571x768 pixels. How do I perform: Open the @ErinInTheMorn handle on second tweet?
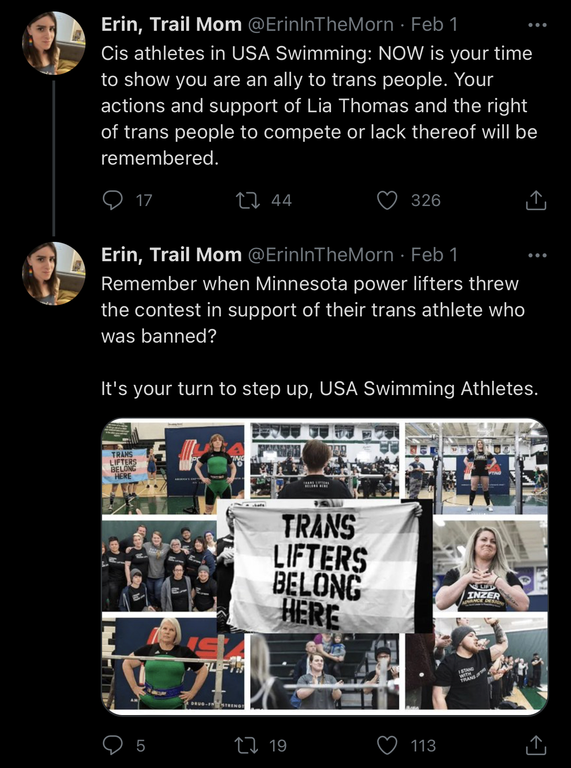click(321, 255)
